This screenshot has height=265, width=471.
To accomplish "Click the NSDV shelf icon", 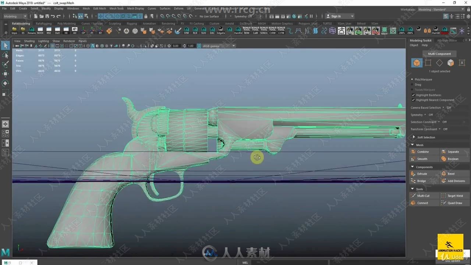I will tap(384, 31).
